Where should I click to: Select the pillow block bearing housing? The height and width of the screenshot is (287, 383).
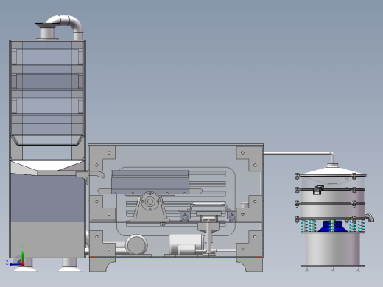click(150, 206)
